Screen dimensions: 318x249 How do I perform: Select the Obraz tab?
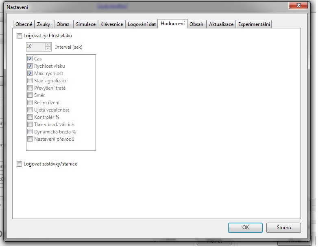(63, 24)
